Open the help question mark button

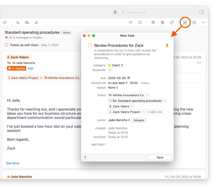pos(85,157)
